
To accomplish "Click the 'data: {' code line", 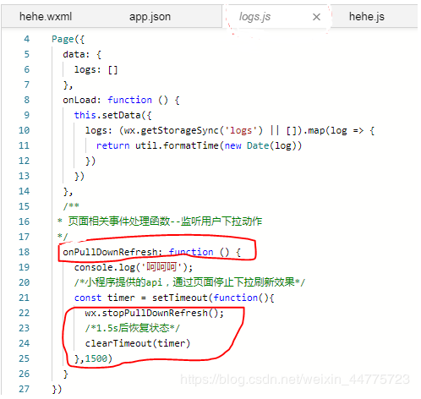I will (82, 54).
